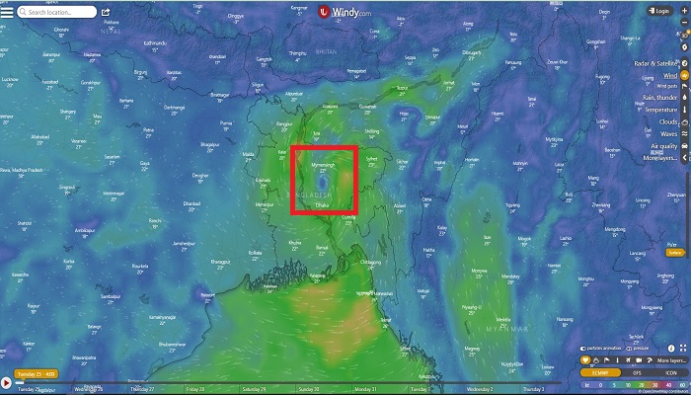Open More layers... in bottom toolbar
Viewport: 691px width, 395px height.
click(671, 360)
